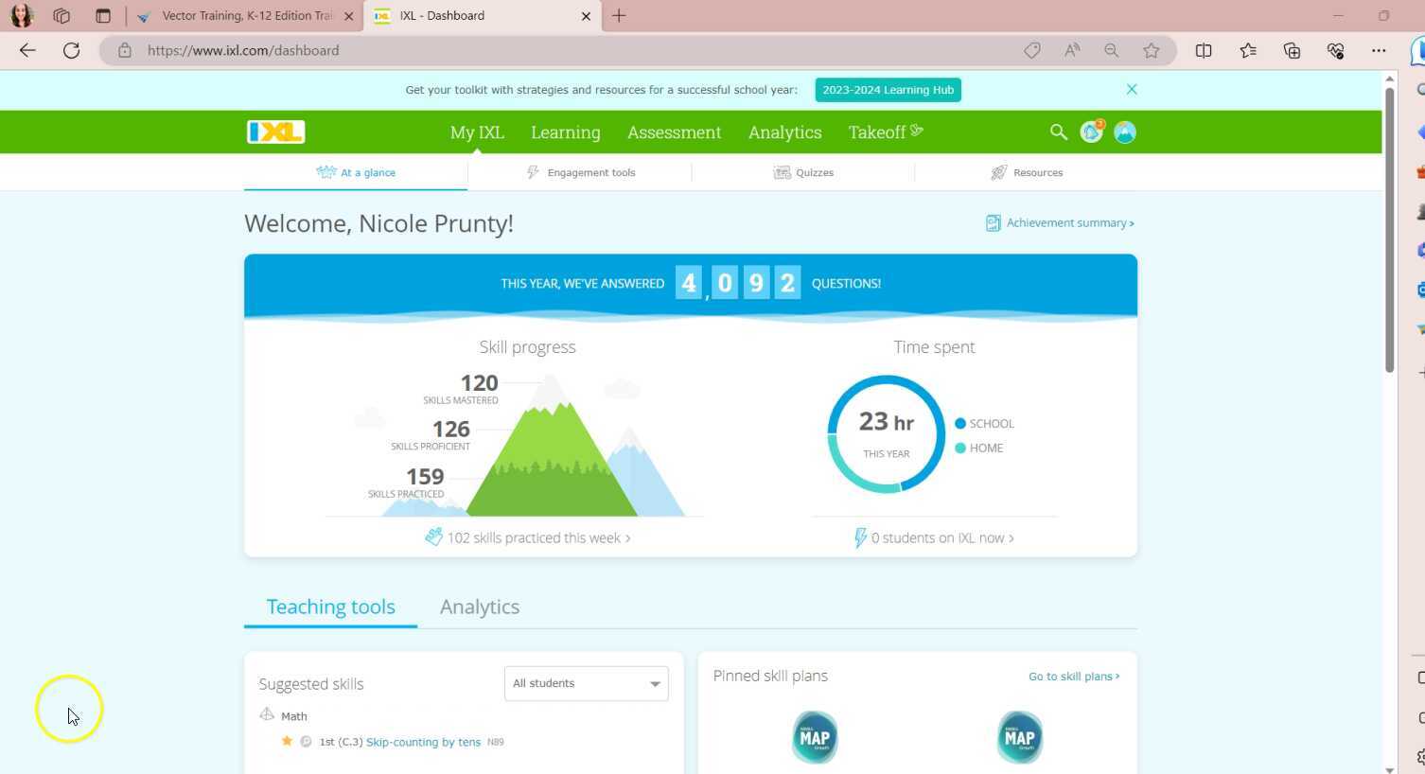Expand the All students dropdown

[586, 683]
